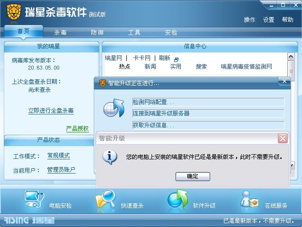Image resolution: width=302 pixels, height=227 pixels.
Task: Maximize the Rising antivirus main window
Action: coord(283,5)
